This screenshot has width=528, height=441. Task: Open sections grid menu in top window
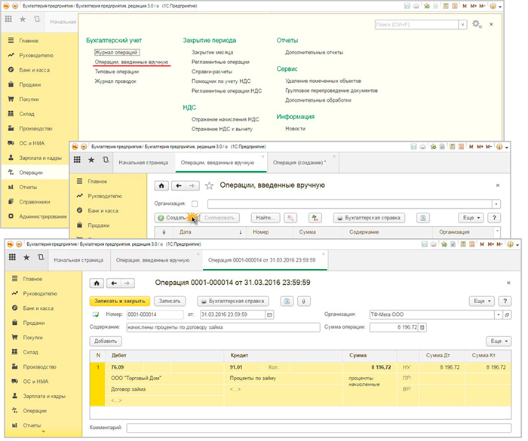coord(8,19)
